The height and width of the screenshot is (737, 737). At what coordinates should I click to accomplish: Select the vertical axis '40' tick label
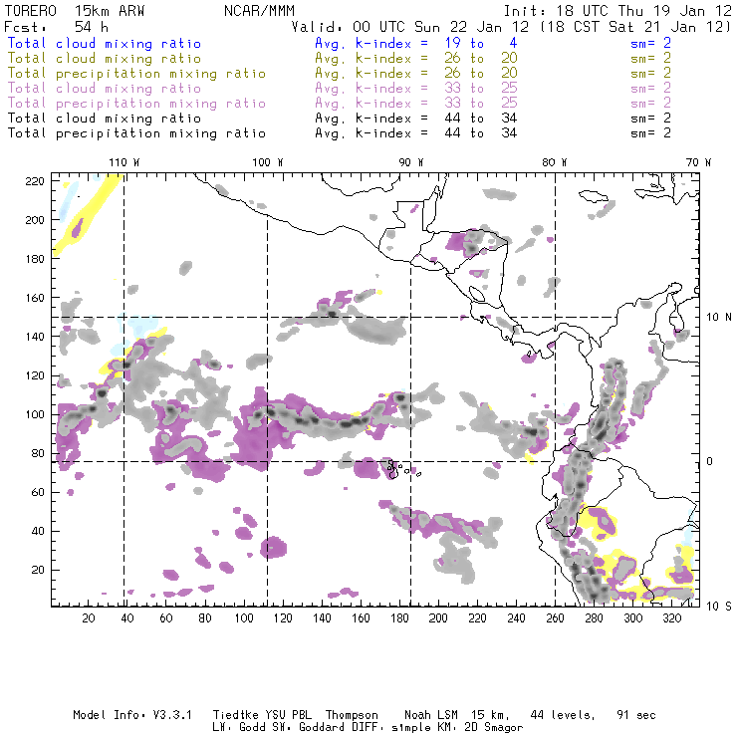38,531
